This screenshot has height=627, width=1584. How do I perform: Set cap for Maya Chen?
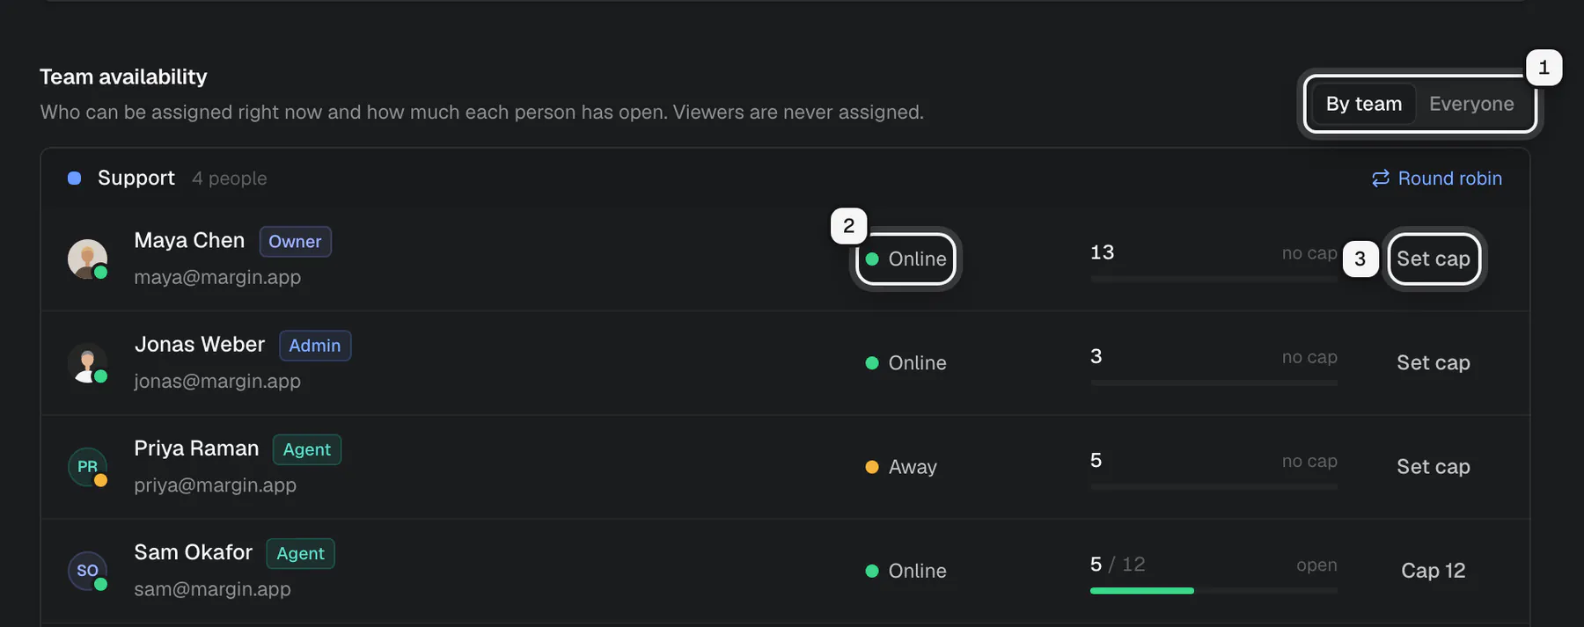pos(1434,259)
